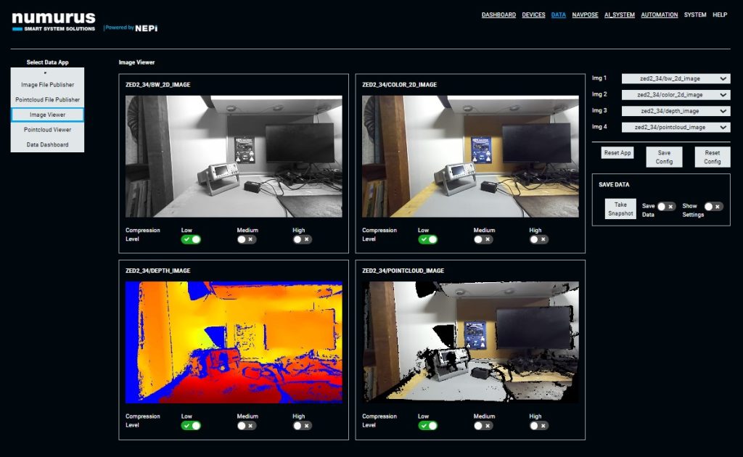This screenshot has width=743, height=457.
Task: Select Pointcloud Viewer in data app list
Action: (47, 129)
